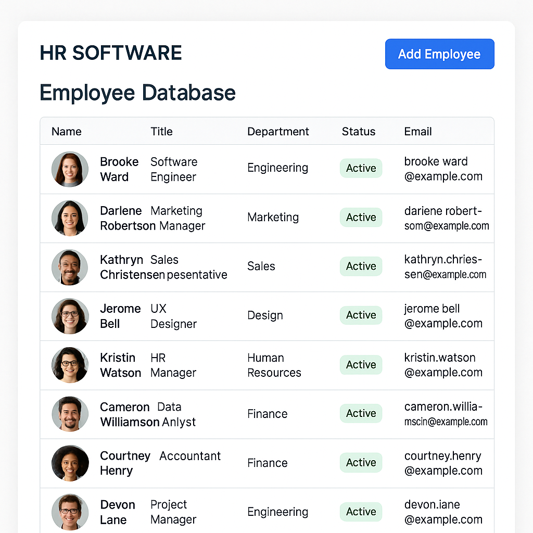Sort by the Status column header

click(x=358, y=132)
